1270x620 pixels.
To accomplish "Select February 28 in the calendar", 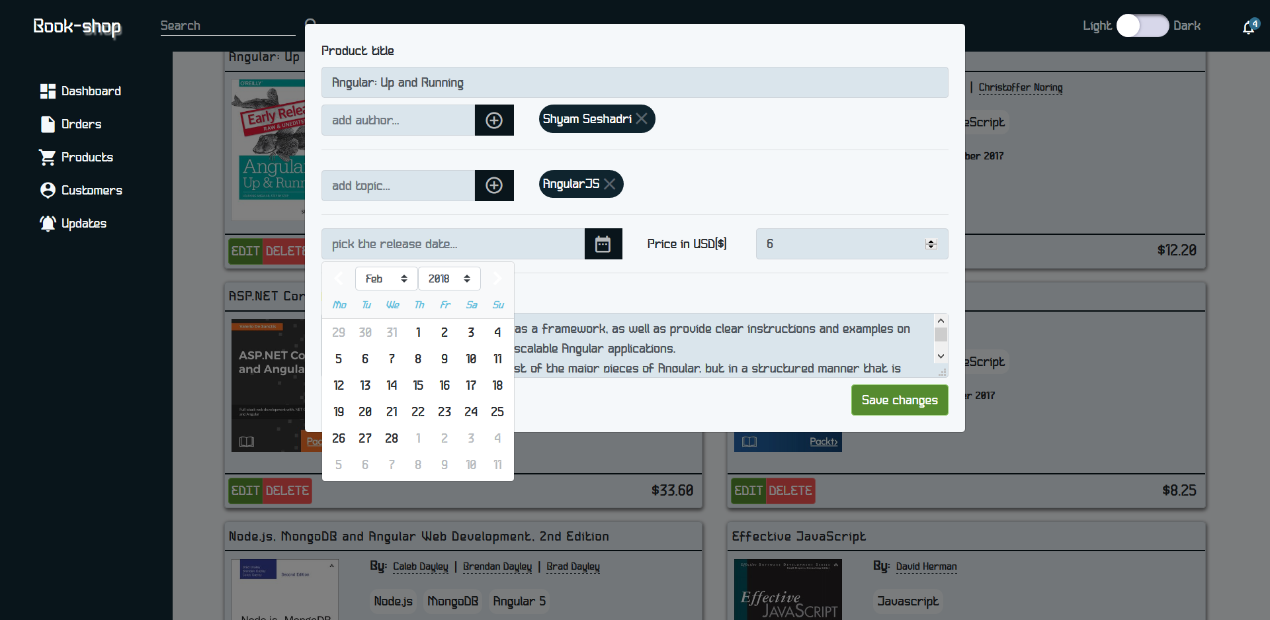I will click(x=392, y=438).
